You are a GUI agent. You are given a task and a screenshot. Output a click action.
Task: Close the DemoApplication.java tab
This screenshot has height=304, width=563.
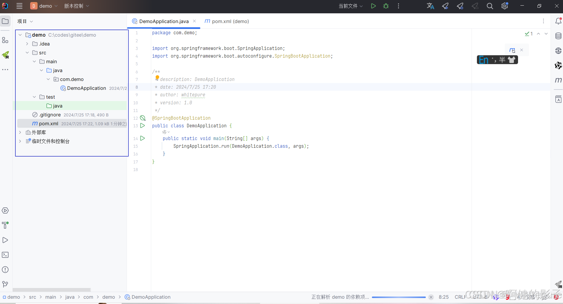coord(194,21)
